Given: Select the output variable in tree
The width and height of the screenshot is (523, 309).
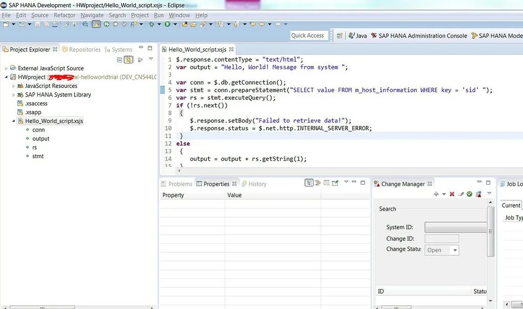Looking at the screenshot, I should click(x=41, y=139).
